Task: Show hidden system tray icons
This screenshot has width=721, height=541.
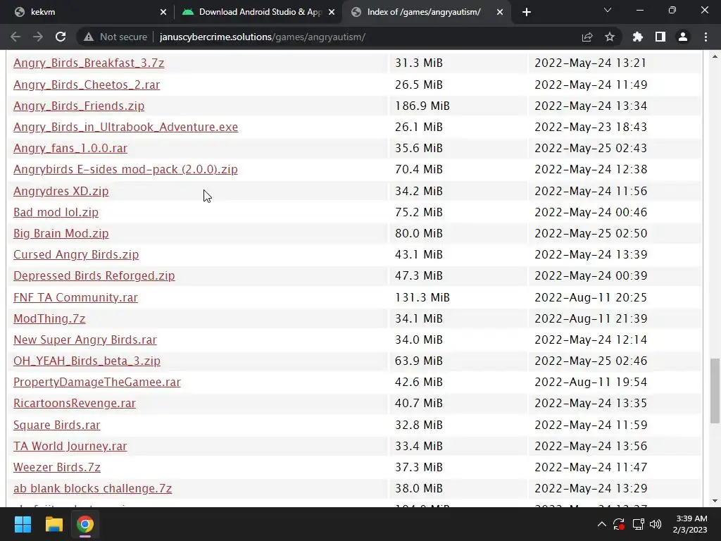Action: [601, 524]
